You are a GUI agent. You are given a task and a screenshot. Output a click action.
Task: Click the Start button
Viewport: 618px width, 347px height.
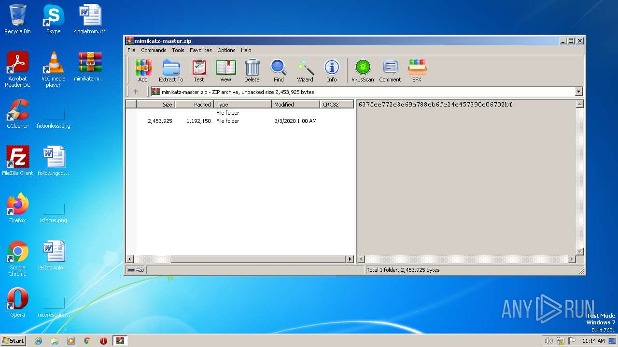point(14,340)
